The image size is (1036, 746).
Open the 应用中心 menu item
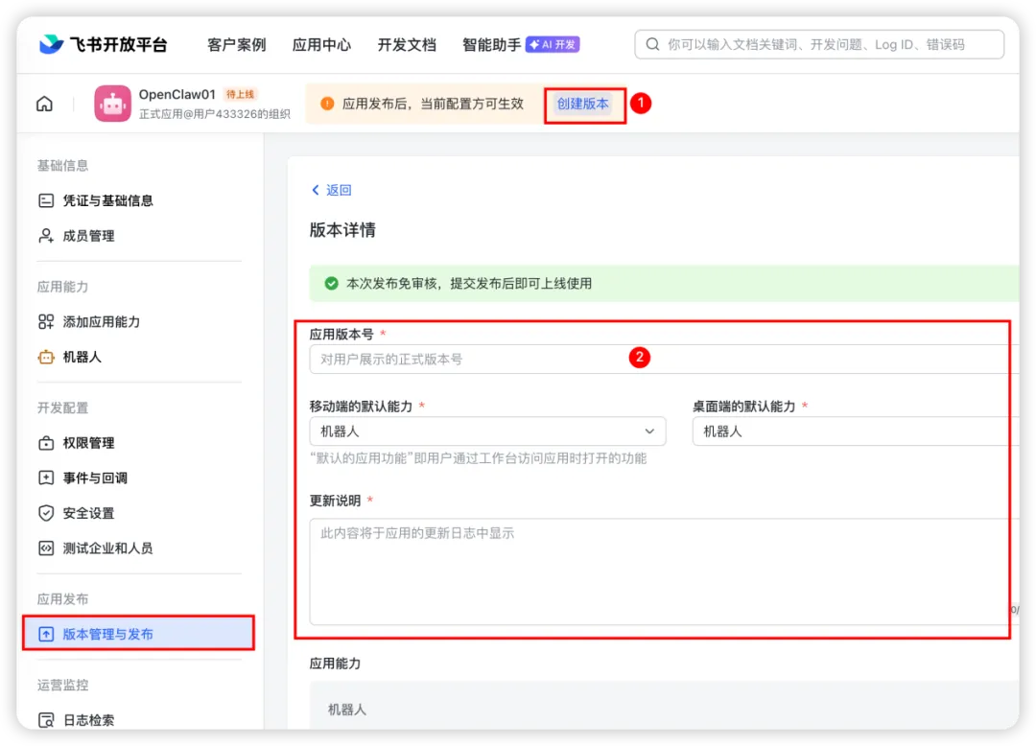coord(321,43)
